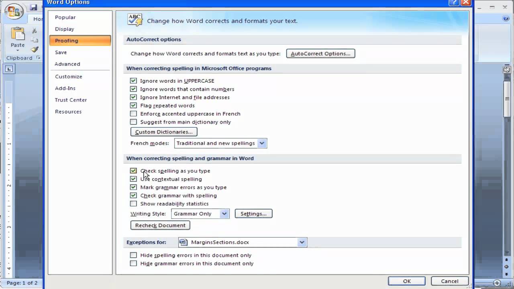Viewport: 514px width, 289px height.
Task: Select the Customize category
Action: [x=80, y=77]
